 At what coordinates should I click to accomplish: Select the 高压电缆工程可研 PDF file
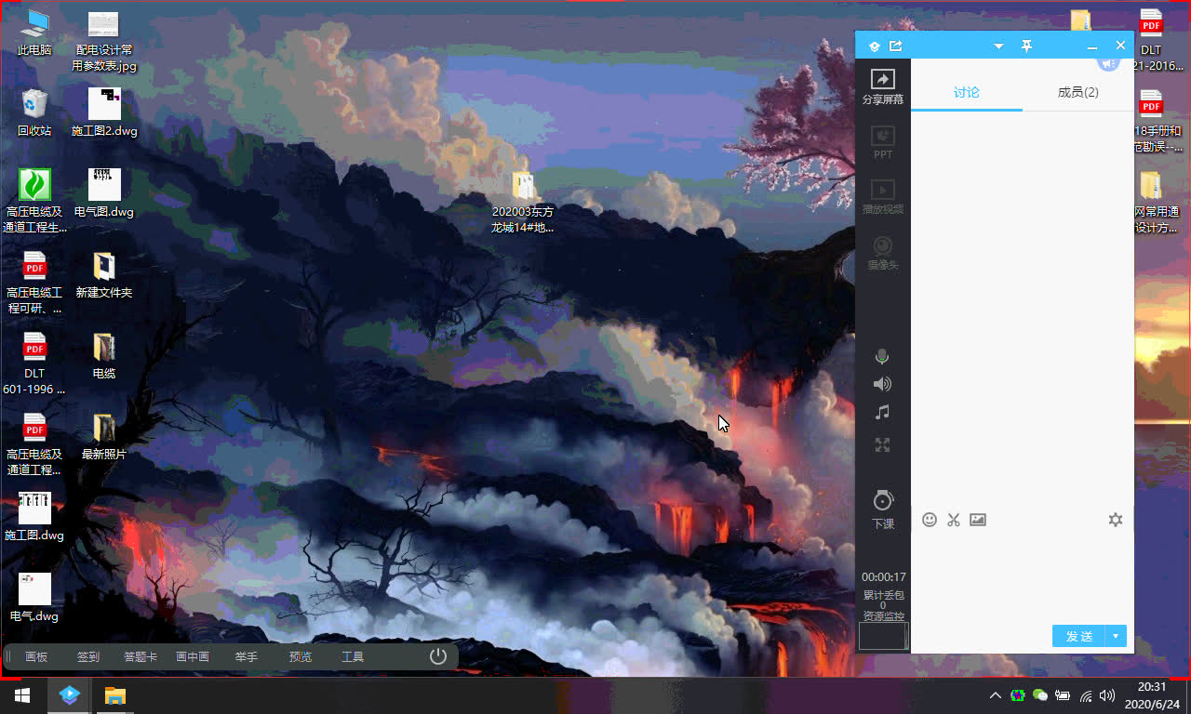[x=34, y=283]
